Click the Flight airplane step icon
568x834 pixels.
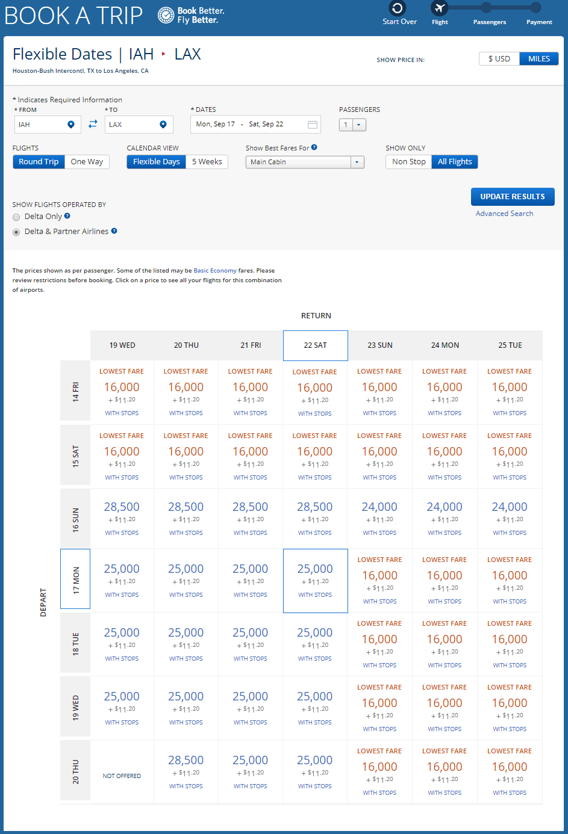coord(439,8)
